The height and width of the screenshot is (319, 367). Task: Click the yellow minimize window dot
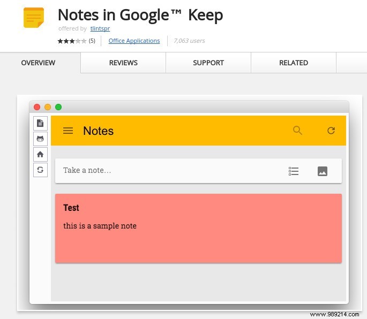pyautogui.click(x=48, y=107)
